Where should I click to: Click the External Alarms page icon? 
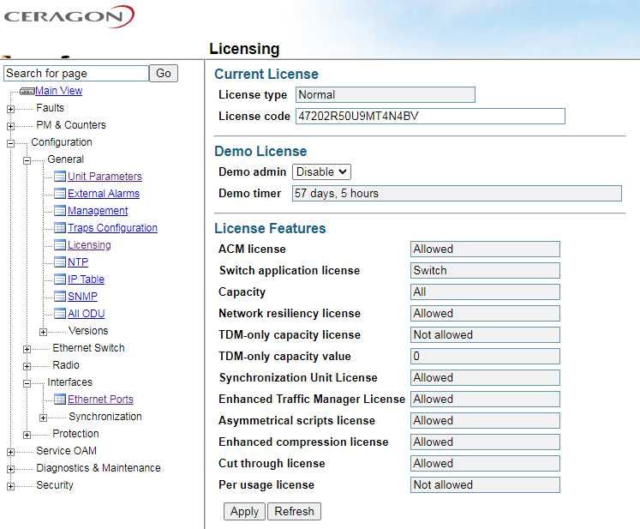point(60,194)
